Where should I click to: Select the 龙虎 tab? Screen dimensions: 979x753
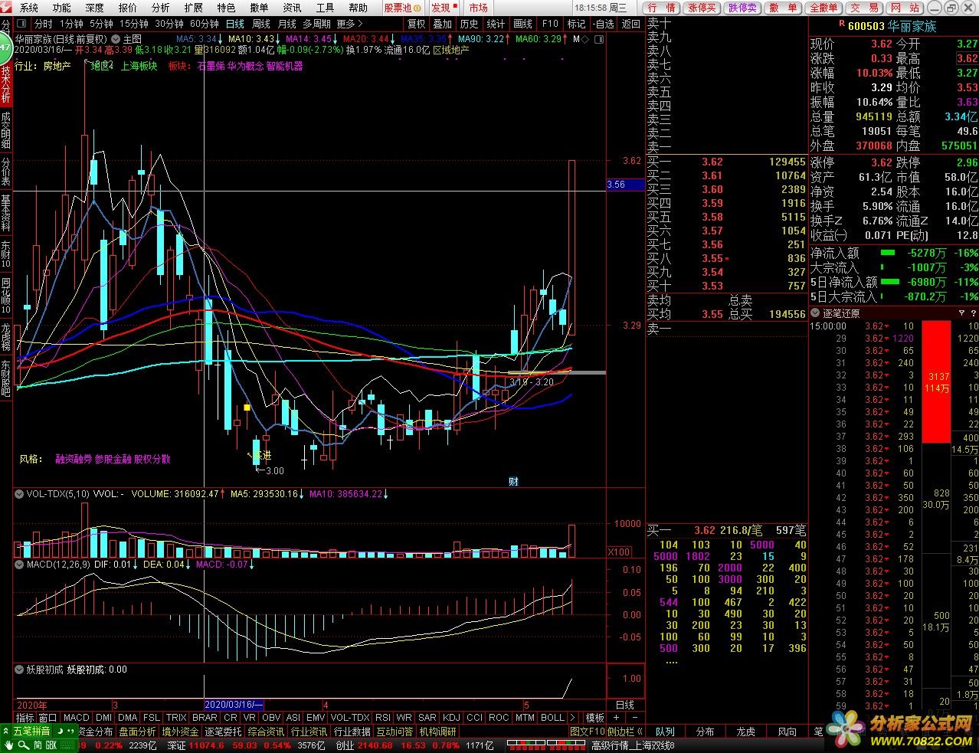pos(746,732)
